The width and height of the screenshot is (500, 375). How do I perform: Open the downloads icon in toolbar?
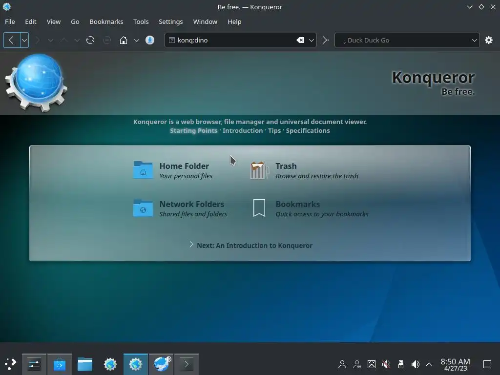150,40
